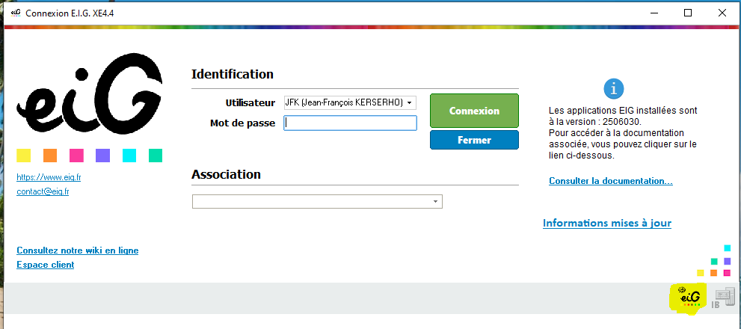Click the yellow square under the logo
Viewport: 741px width, 329px height.
coord(24,156)
